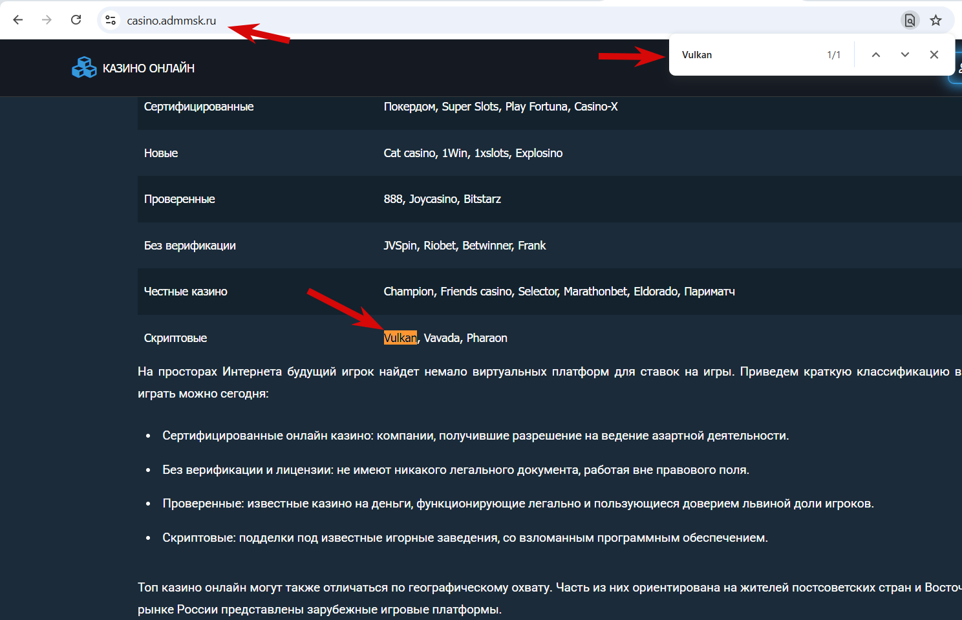Click the blue cubes site logo
The height and width of the screenshot is (620, 962).
click(84, 67)
